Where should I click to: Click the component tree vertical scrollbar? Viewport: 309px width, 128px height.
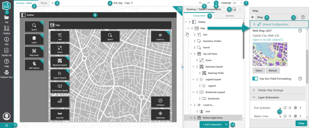click(x=243, y=40)
